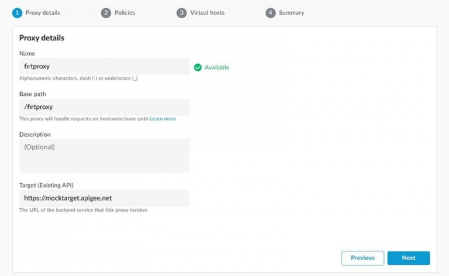The image size is (449, 276).
Task: Focus the Name field containing firtproxy
Action: pos(104,67)
